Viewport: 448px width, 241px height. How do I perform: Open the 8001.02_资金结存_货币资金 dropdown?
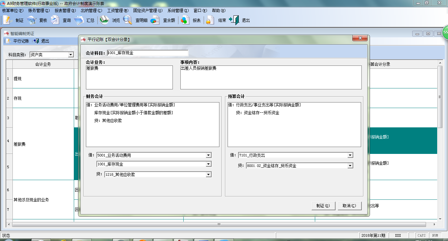coord(350,166)
